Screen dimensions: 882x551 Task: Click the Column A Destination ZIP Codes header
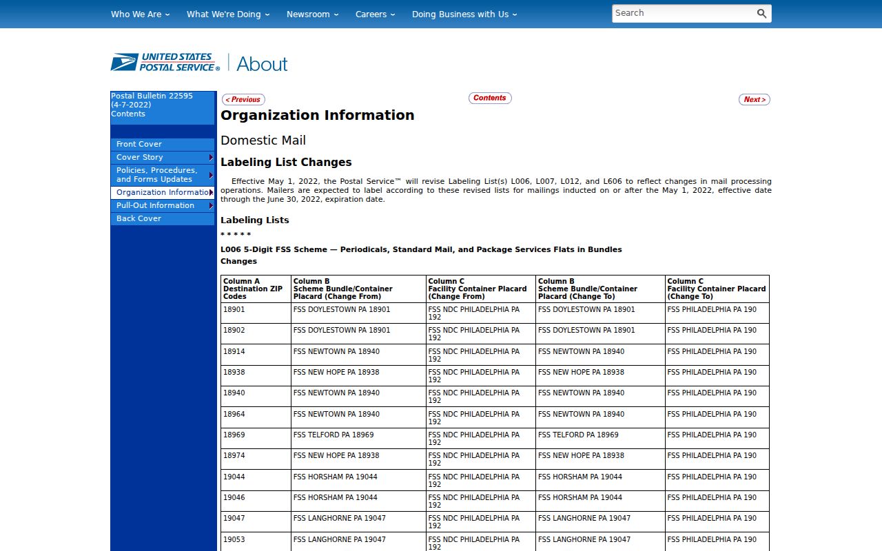pos(256,289)
